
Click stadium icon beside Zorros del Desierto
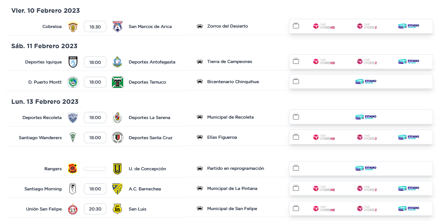tap(200, 26)
